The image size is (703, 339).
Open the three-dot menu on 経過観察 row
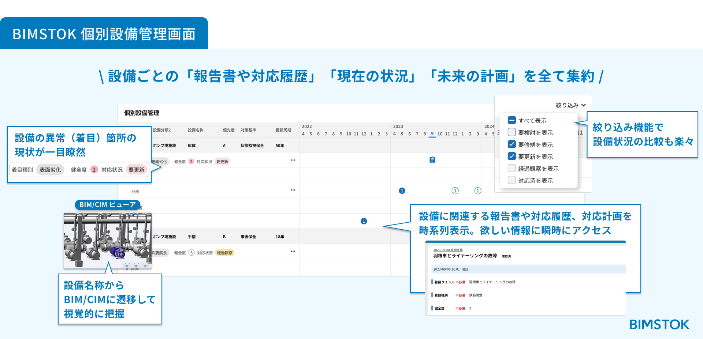click(293, 251)
